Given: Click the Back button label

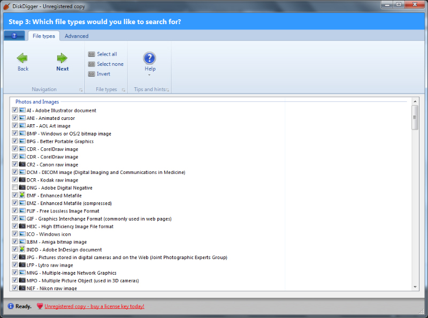Looking at the screenshot, I should [x=23, y=69].
